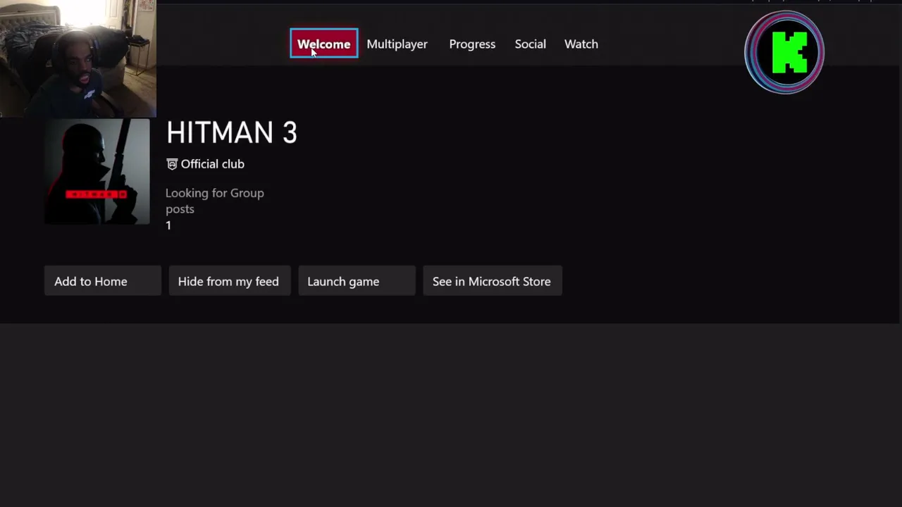Click the Official club shield icon
Viewport: 902px width, 507px height.
pos(171,164)
